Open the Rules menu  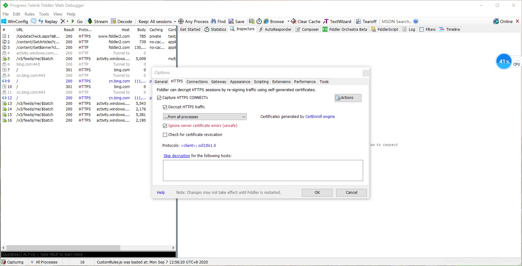click(30, 14)
